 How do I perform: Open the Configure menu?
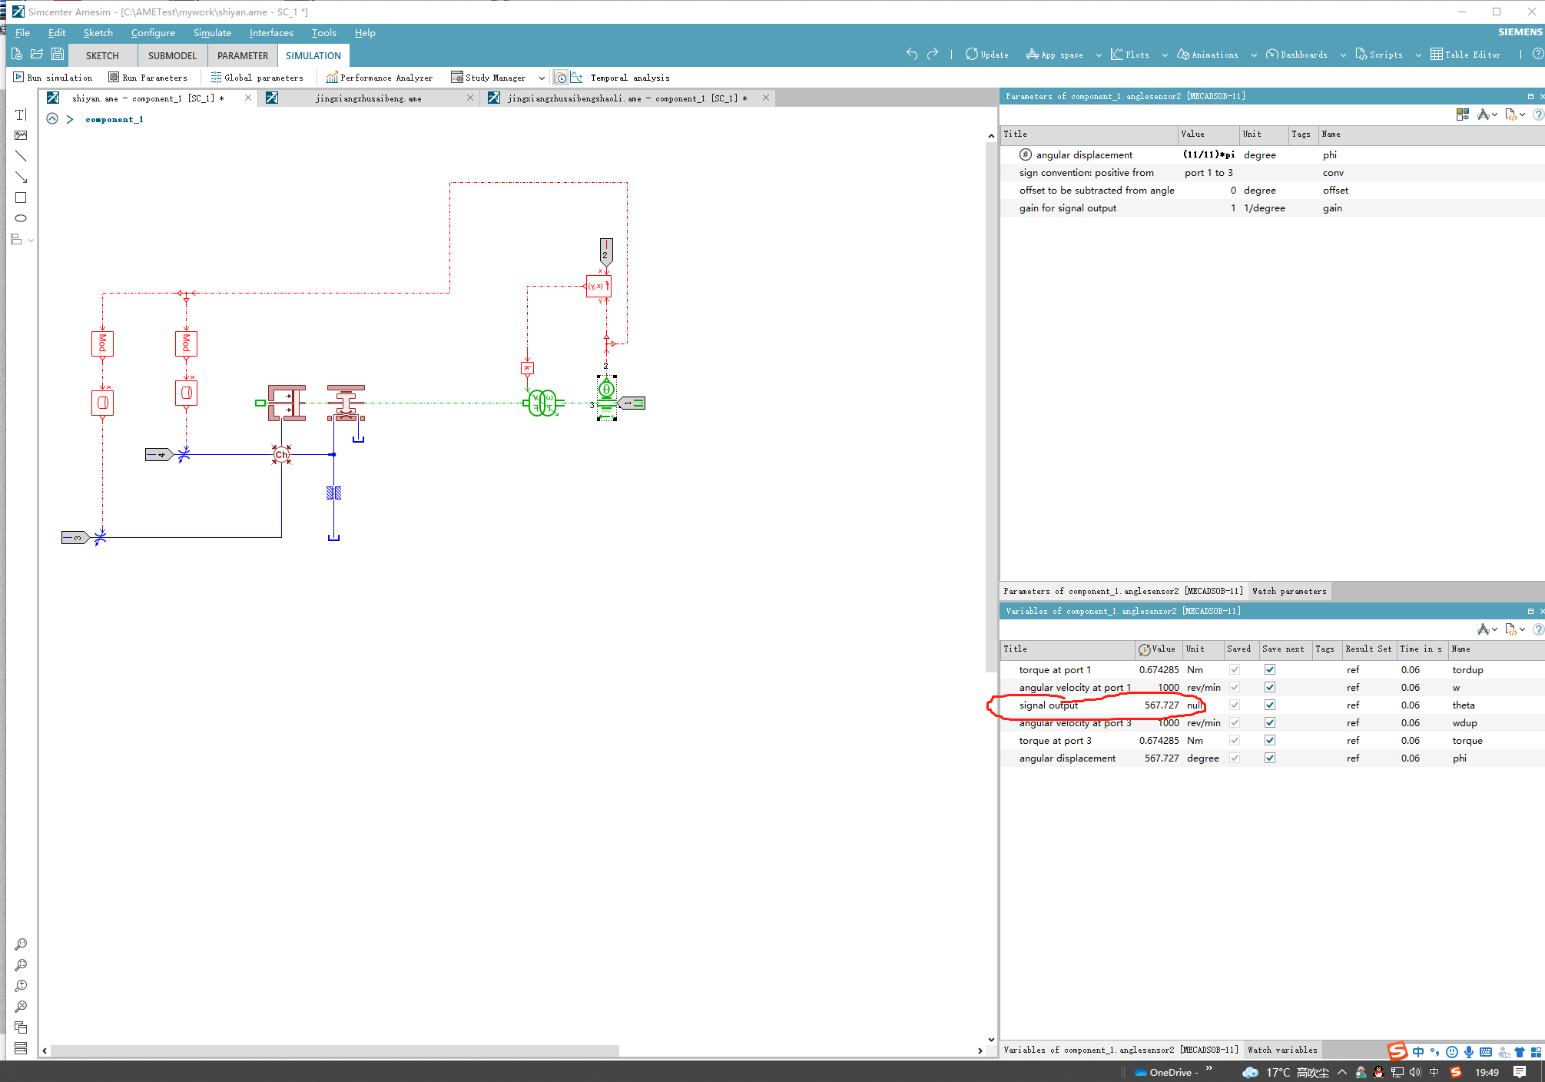153,33
